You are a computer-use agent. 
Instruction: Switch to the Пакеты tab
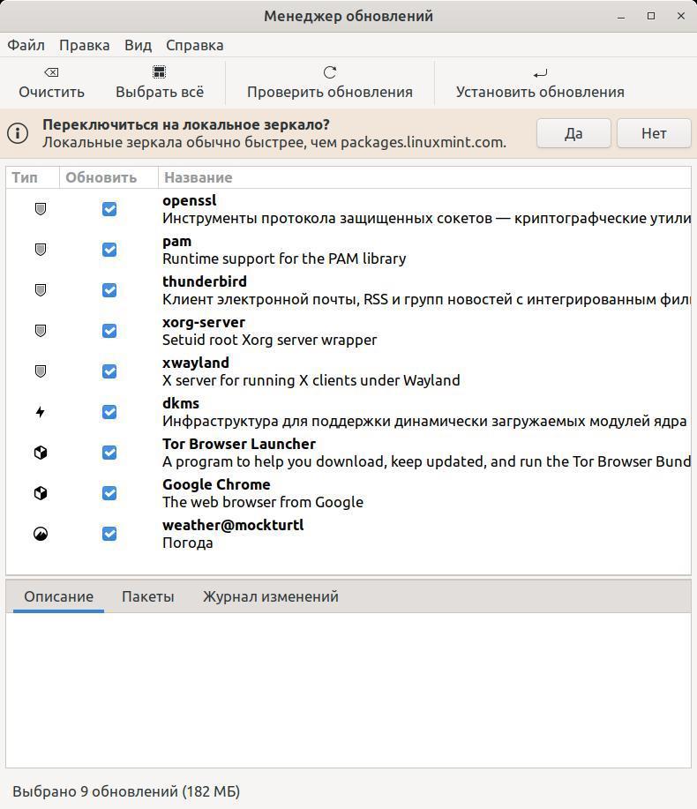tap(147, 596)
